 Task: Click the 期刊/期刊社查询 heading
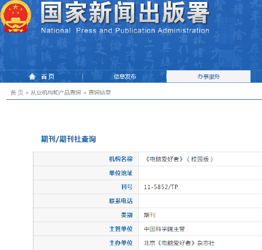coord(68,139)
